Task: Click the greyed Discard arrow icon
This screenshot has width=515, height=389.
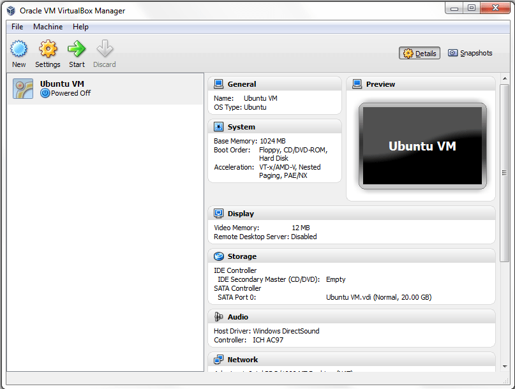Action: tap(105, 48)
